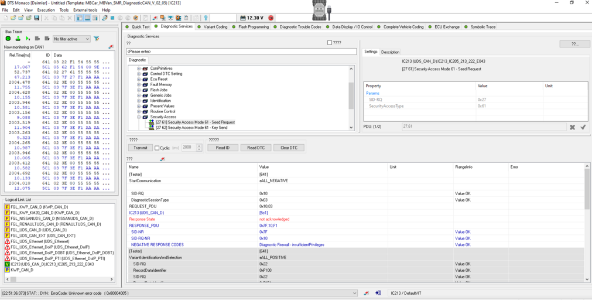This screenshot has height=300, width=592.
Task: Expand the Fault Memory tree node
Action: click(x=139, y=84)
